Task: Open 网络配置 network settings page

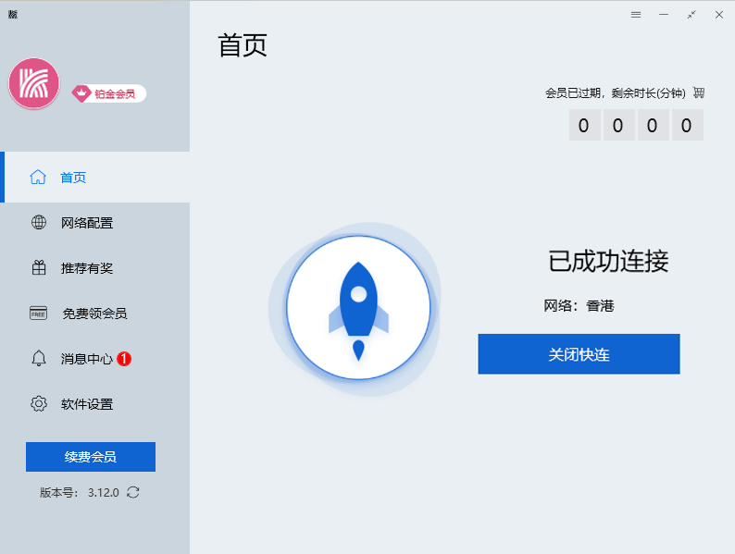Action: click(86, 223)
